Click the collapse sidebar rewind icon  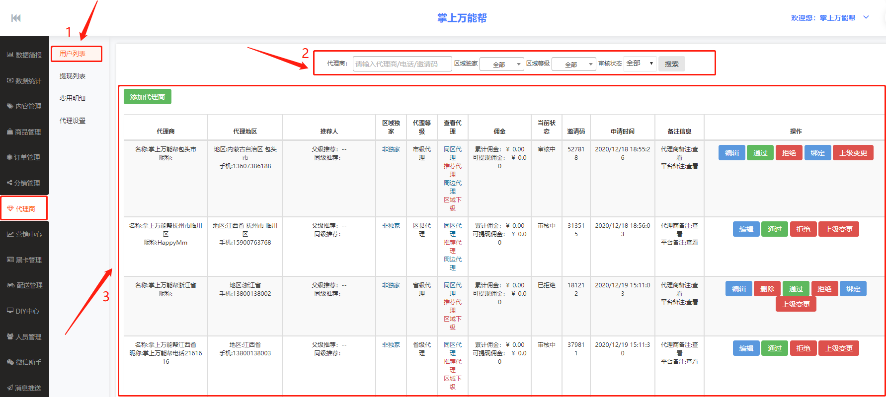pos(16,18)
